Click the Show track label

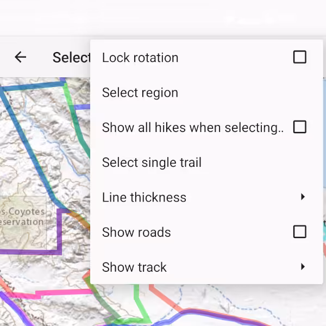(x=134, y=267)
